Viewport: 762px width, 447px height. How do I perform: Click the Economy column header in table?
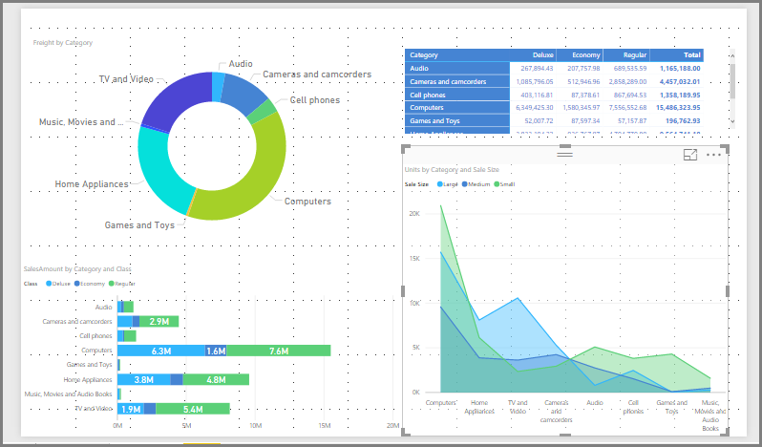[585, 55]
